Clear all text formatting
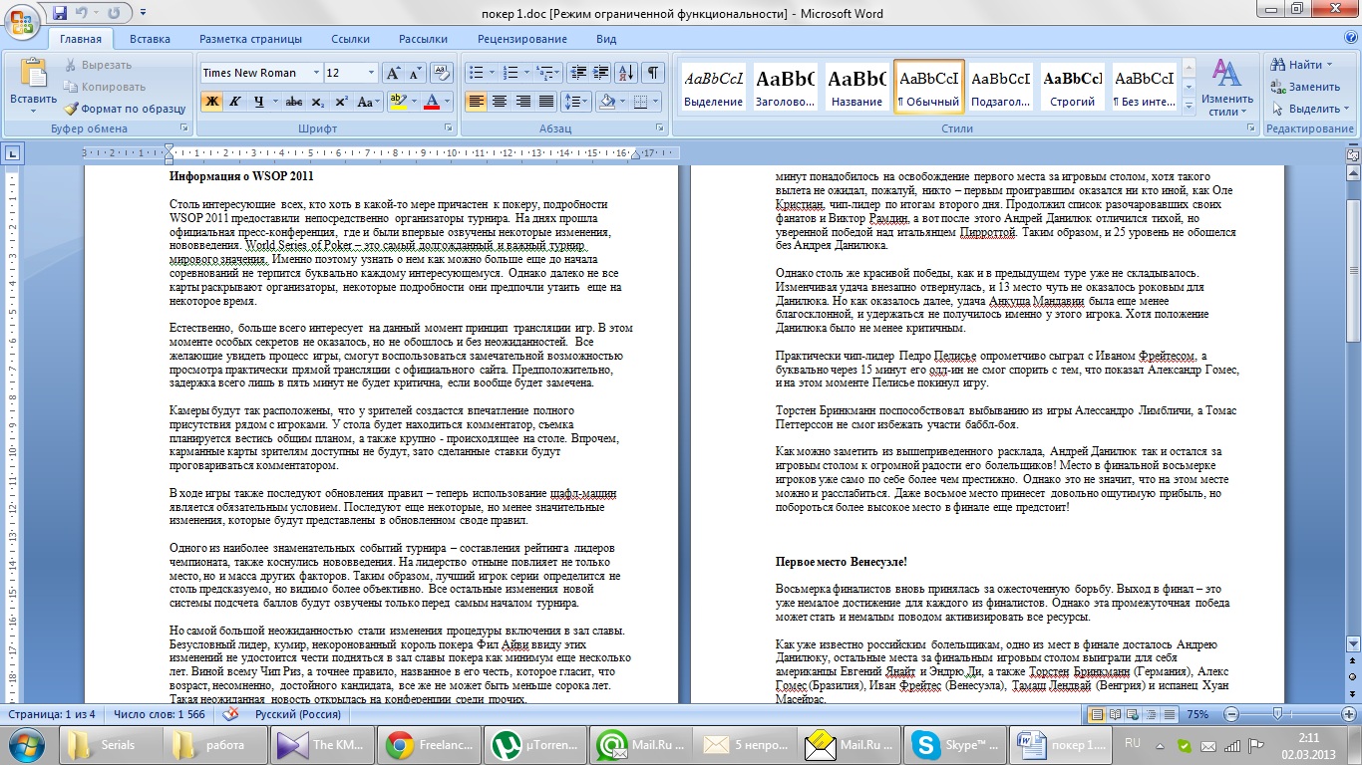1362x765 pixels. tap(444, 73)
